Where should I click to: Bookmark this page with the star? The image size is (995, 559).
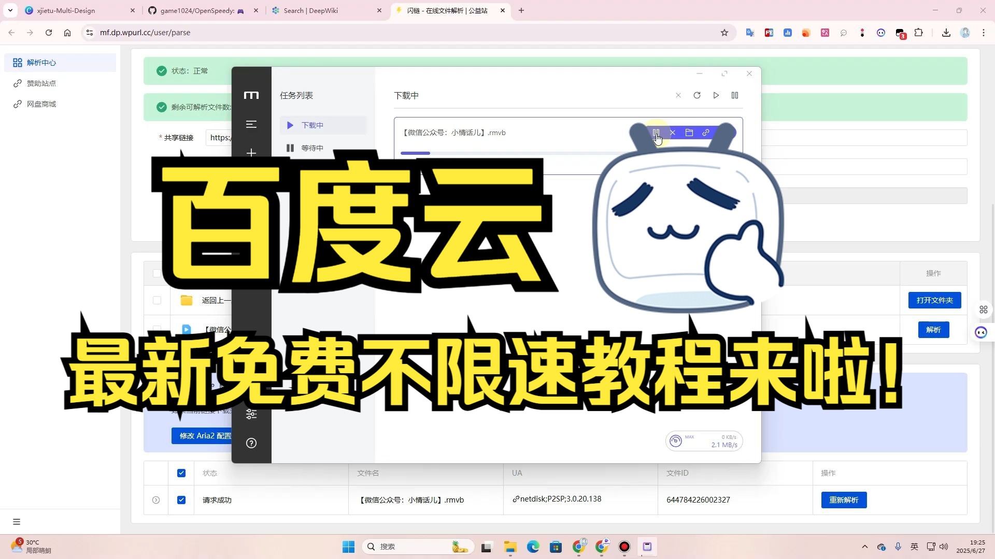pyautogui.click(x=724, y=33)
